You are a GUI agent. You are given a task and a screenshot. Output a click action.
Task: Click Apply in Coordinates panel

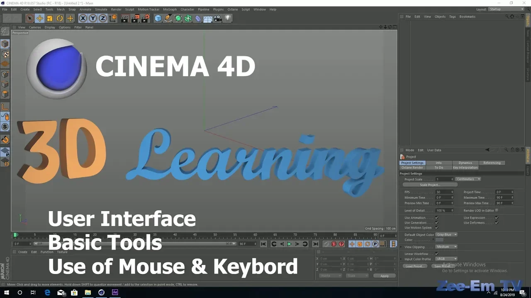click(384, 276)
